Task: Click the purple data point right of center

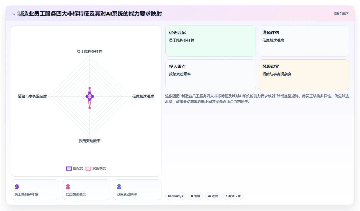Action: click(x=93, y=96)
